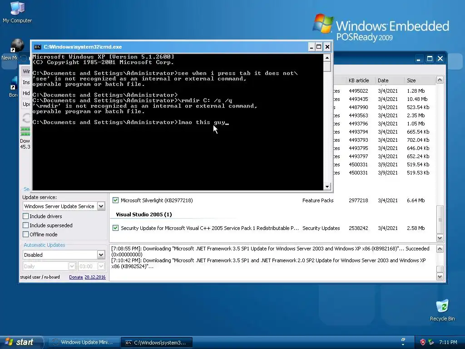
Task: Click the taskbar clock showing 7:11 PM
Action: (x=448, y=342)
